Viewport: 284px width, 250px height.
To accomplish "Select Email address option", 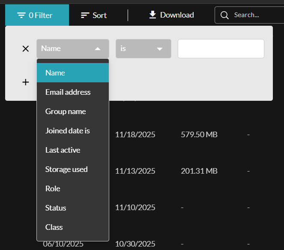I will click(x=73, y=92).
